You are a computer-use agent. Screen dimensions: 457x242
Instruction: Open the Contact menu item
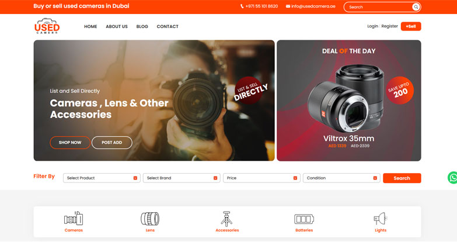click(x=168, y=26)
